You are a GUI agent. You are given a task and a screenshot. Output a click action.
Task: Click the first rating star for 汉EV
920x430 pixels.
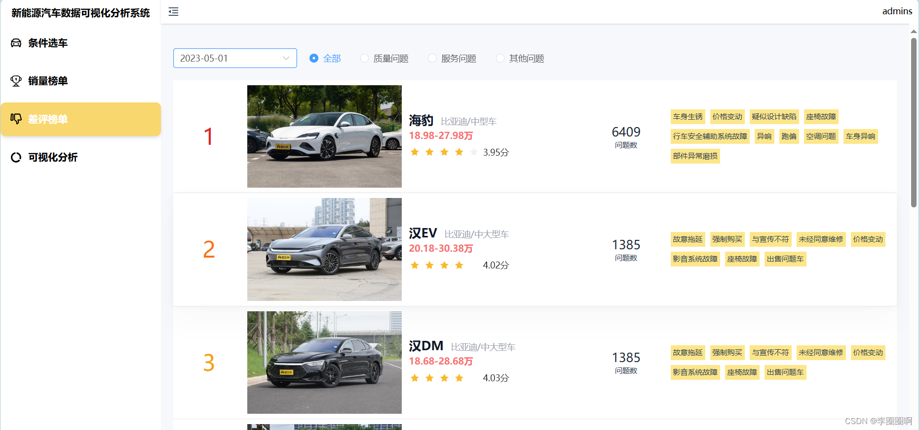415,265
